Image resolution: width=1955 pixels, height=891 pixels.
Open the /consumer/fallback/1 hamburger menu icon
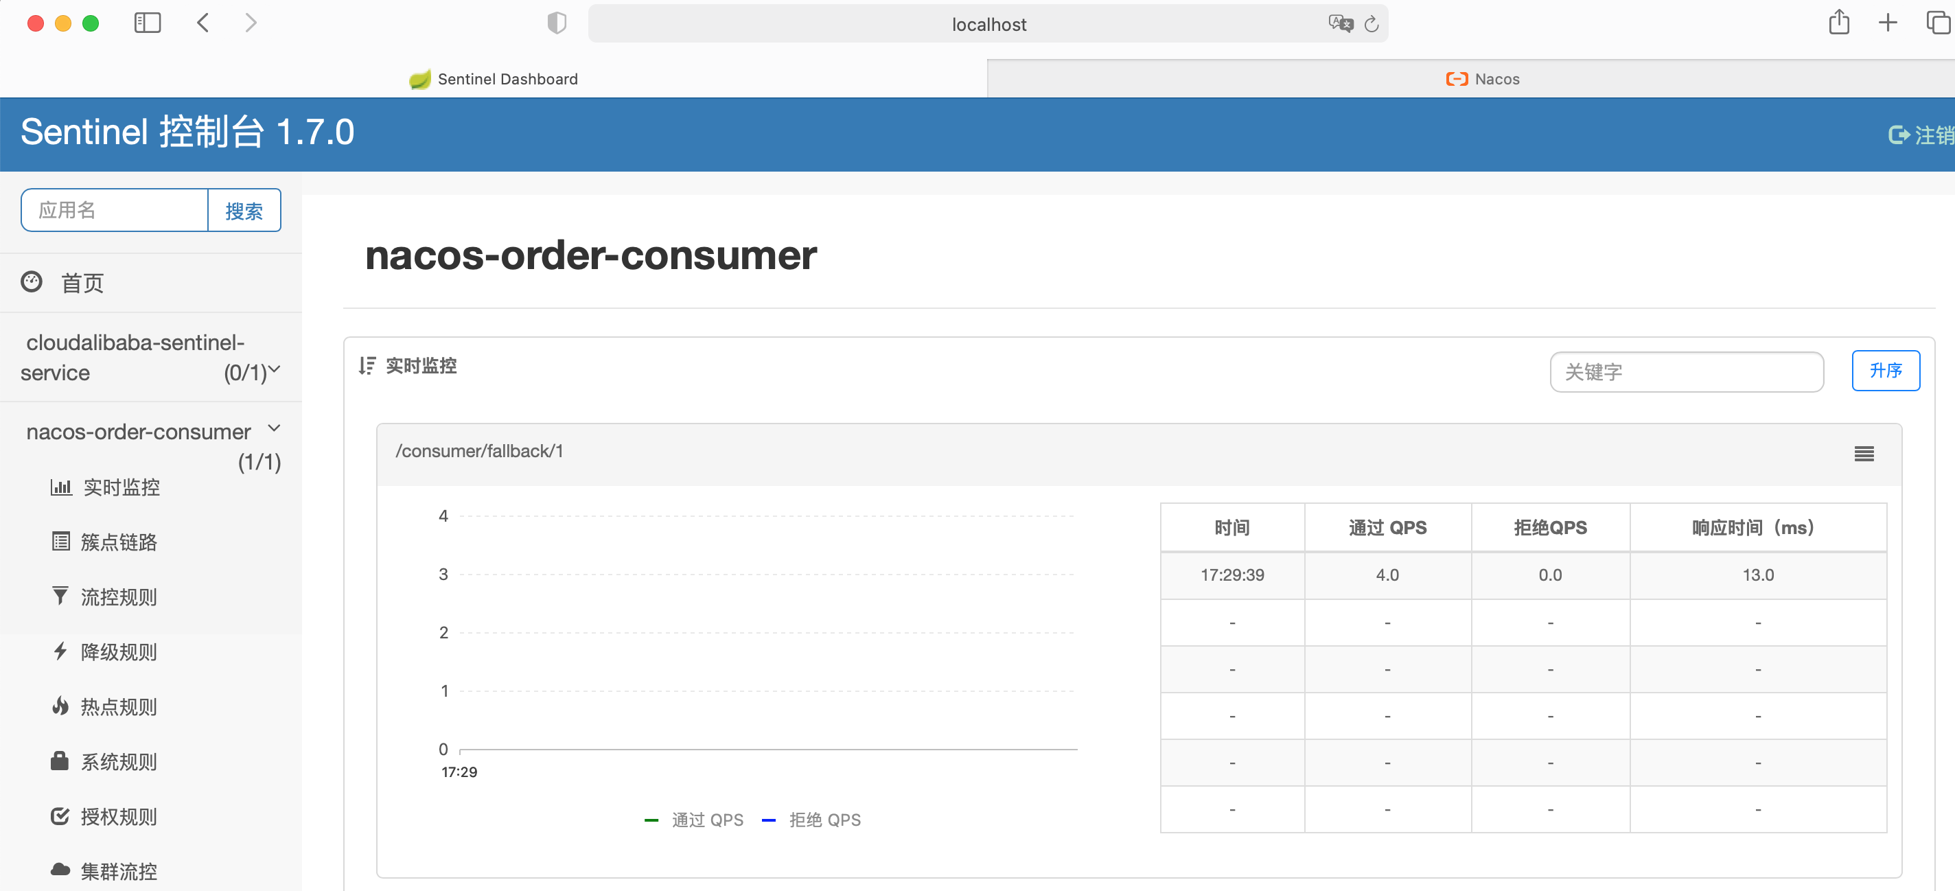[x=1864, y=454]
